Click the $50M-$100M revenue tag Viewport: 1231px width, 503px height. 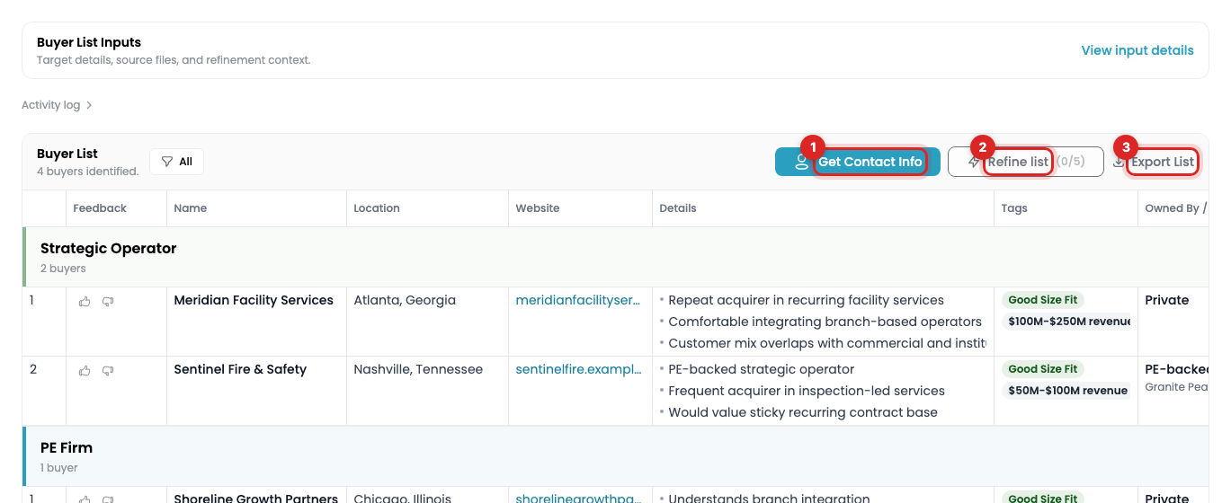1068,391
